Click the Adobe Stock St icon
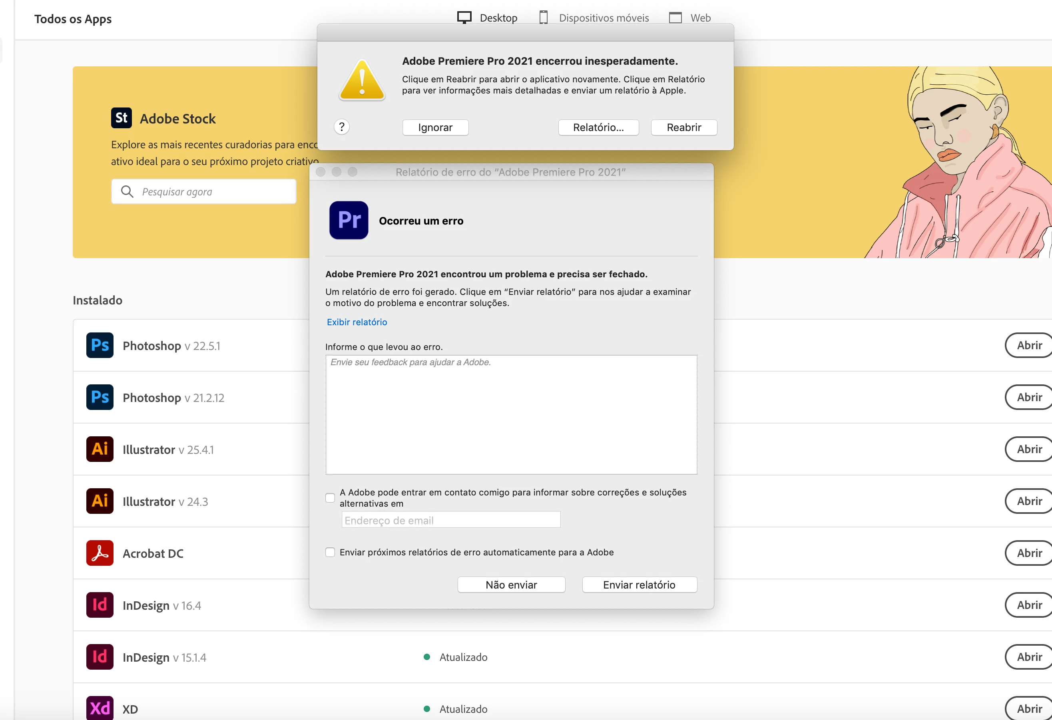The height and width of the screenshot is (720, 1052). coord(122,118)
